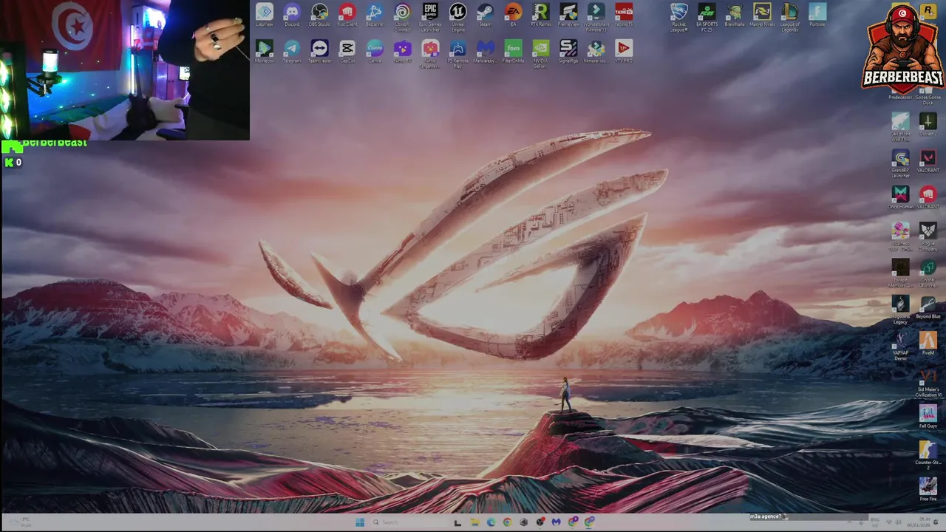Launch the FilterOnMe desktop icon

point(513,52)
